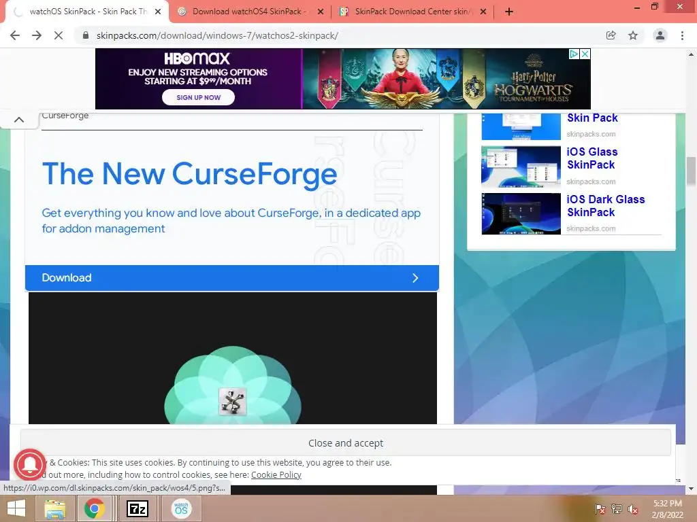Open the iOS Glass SkinPack thumbnail
697x522 pixels.
pyautogui.click(x=521, y=167)
